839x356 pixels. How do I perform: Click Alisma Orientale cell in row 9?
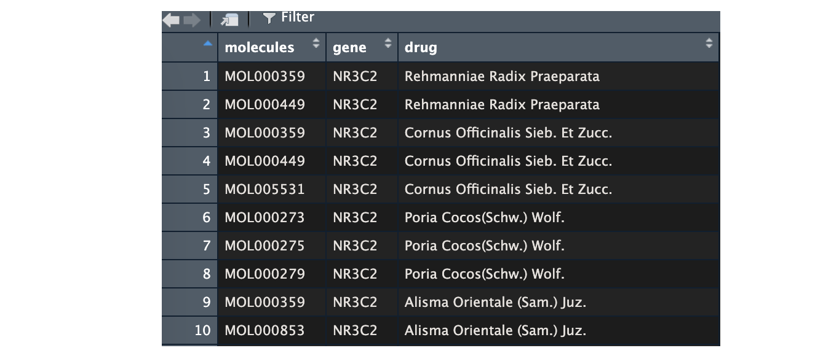coord(495,303)
